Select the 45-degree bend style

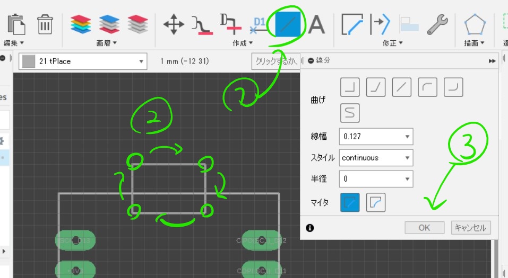[376, 87]
